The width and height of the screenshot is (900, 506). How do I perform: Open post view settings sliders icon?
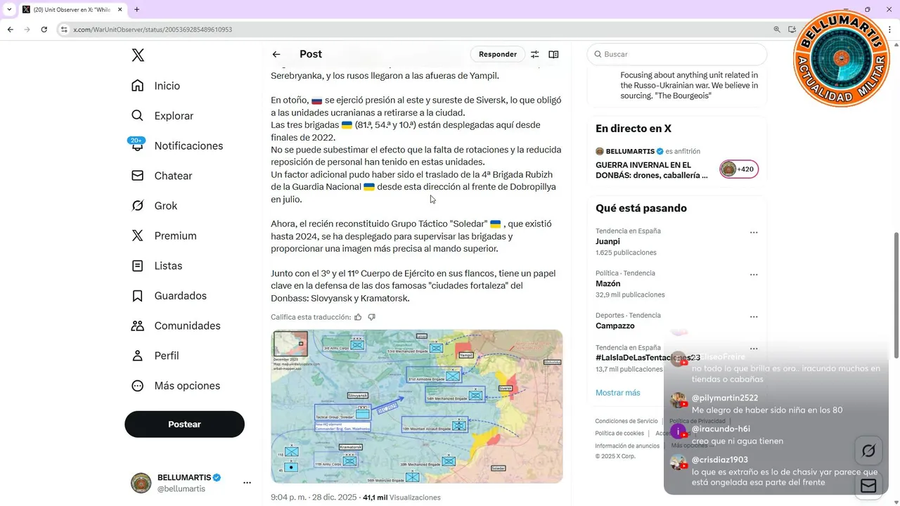point(534,54)
